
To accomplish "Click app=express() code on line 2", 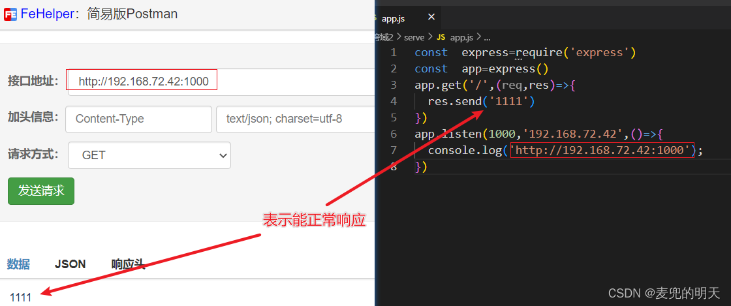I will 505,69.
